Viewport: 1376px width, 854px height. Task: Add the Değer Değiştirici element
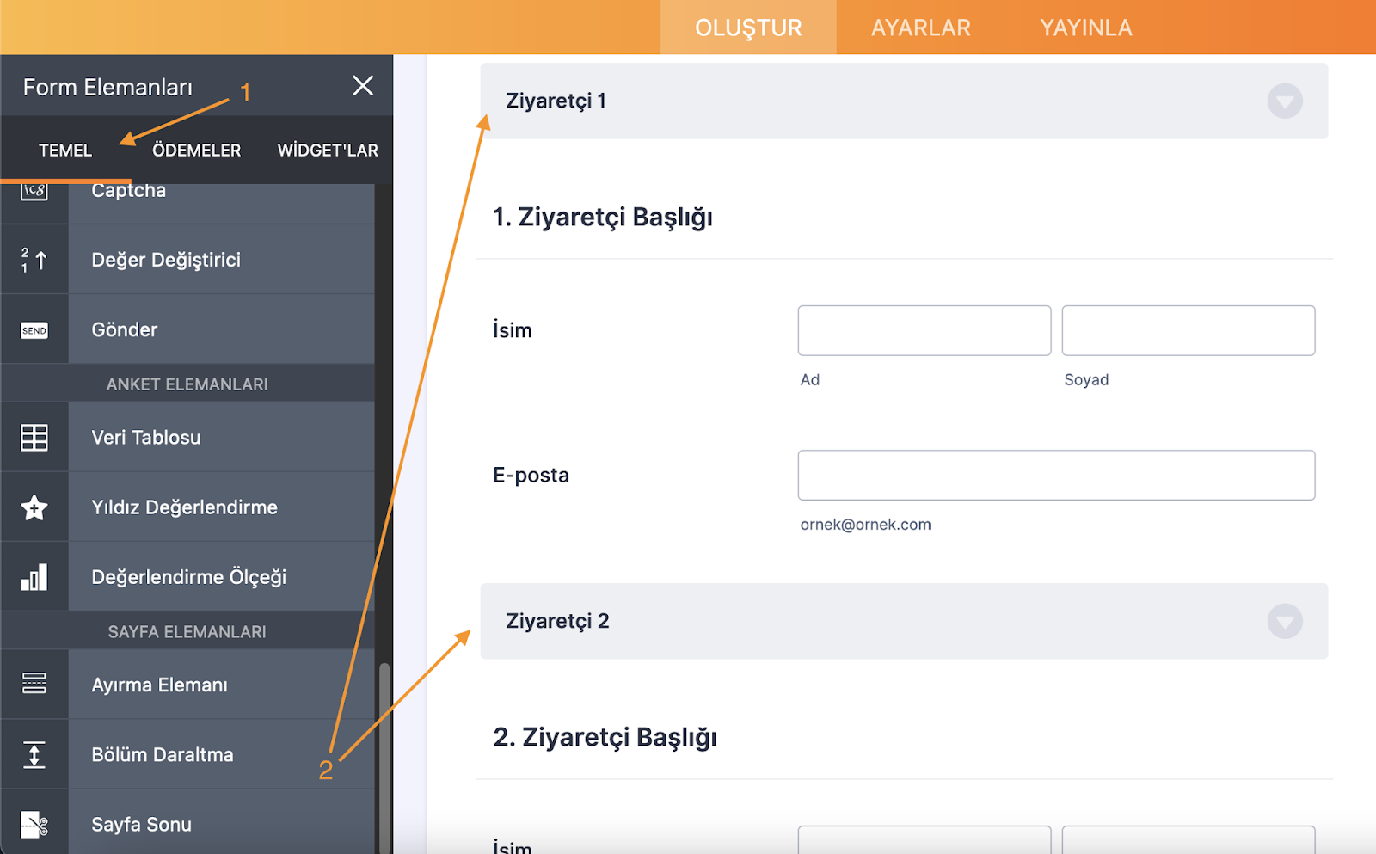(187, 260)
